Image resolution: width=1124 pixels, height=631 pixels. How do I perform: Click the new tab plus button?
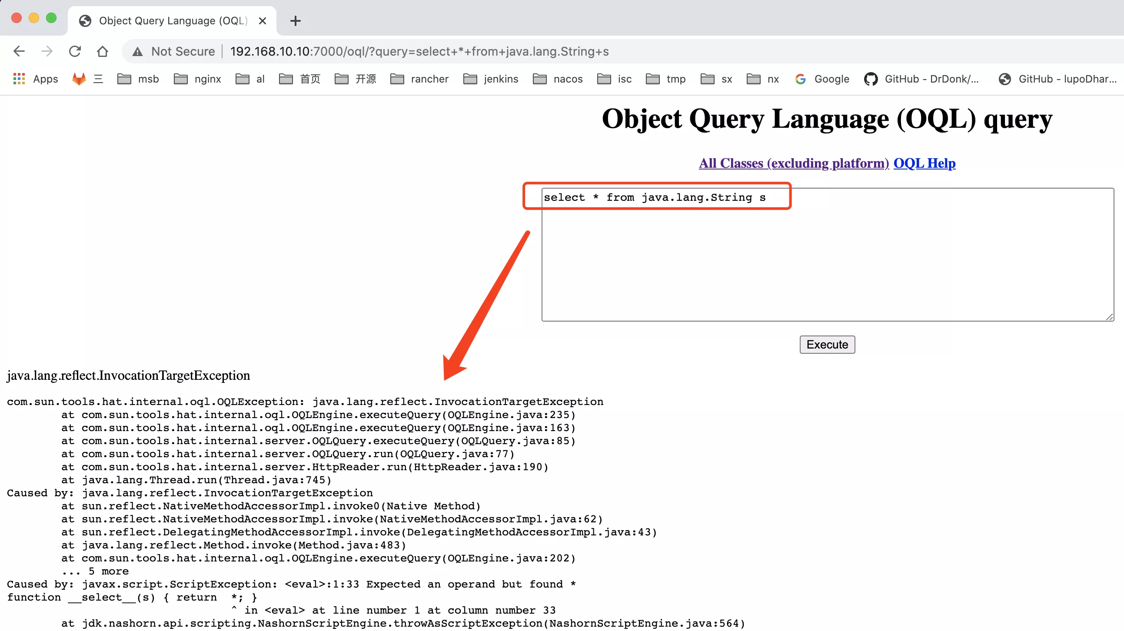[x=296, y=21]
